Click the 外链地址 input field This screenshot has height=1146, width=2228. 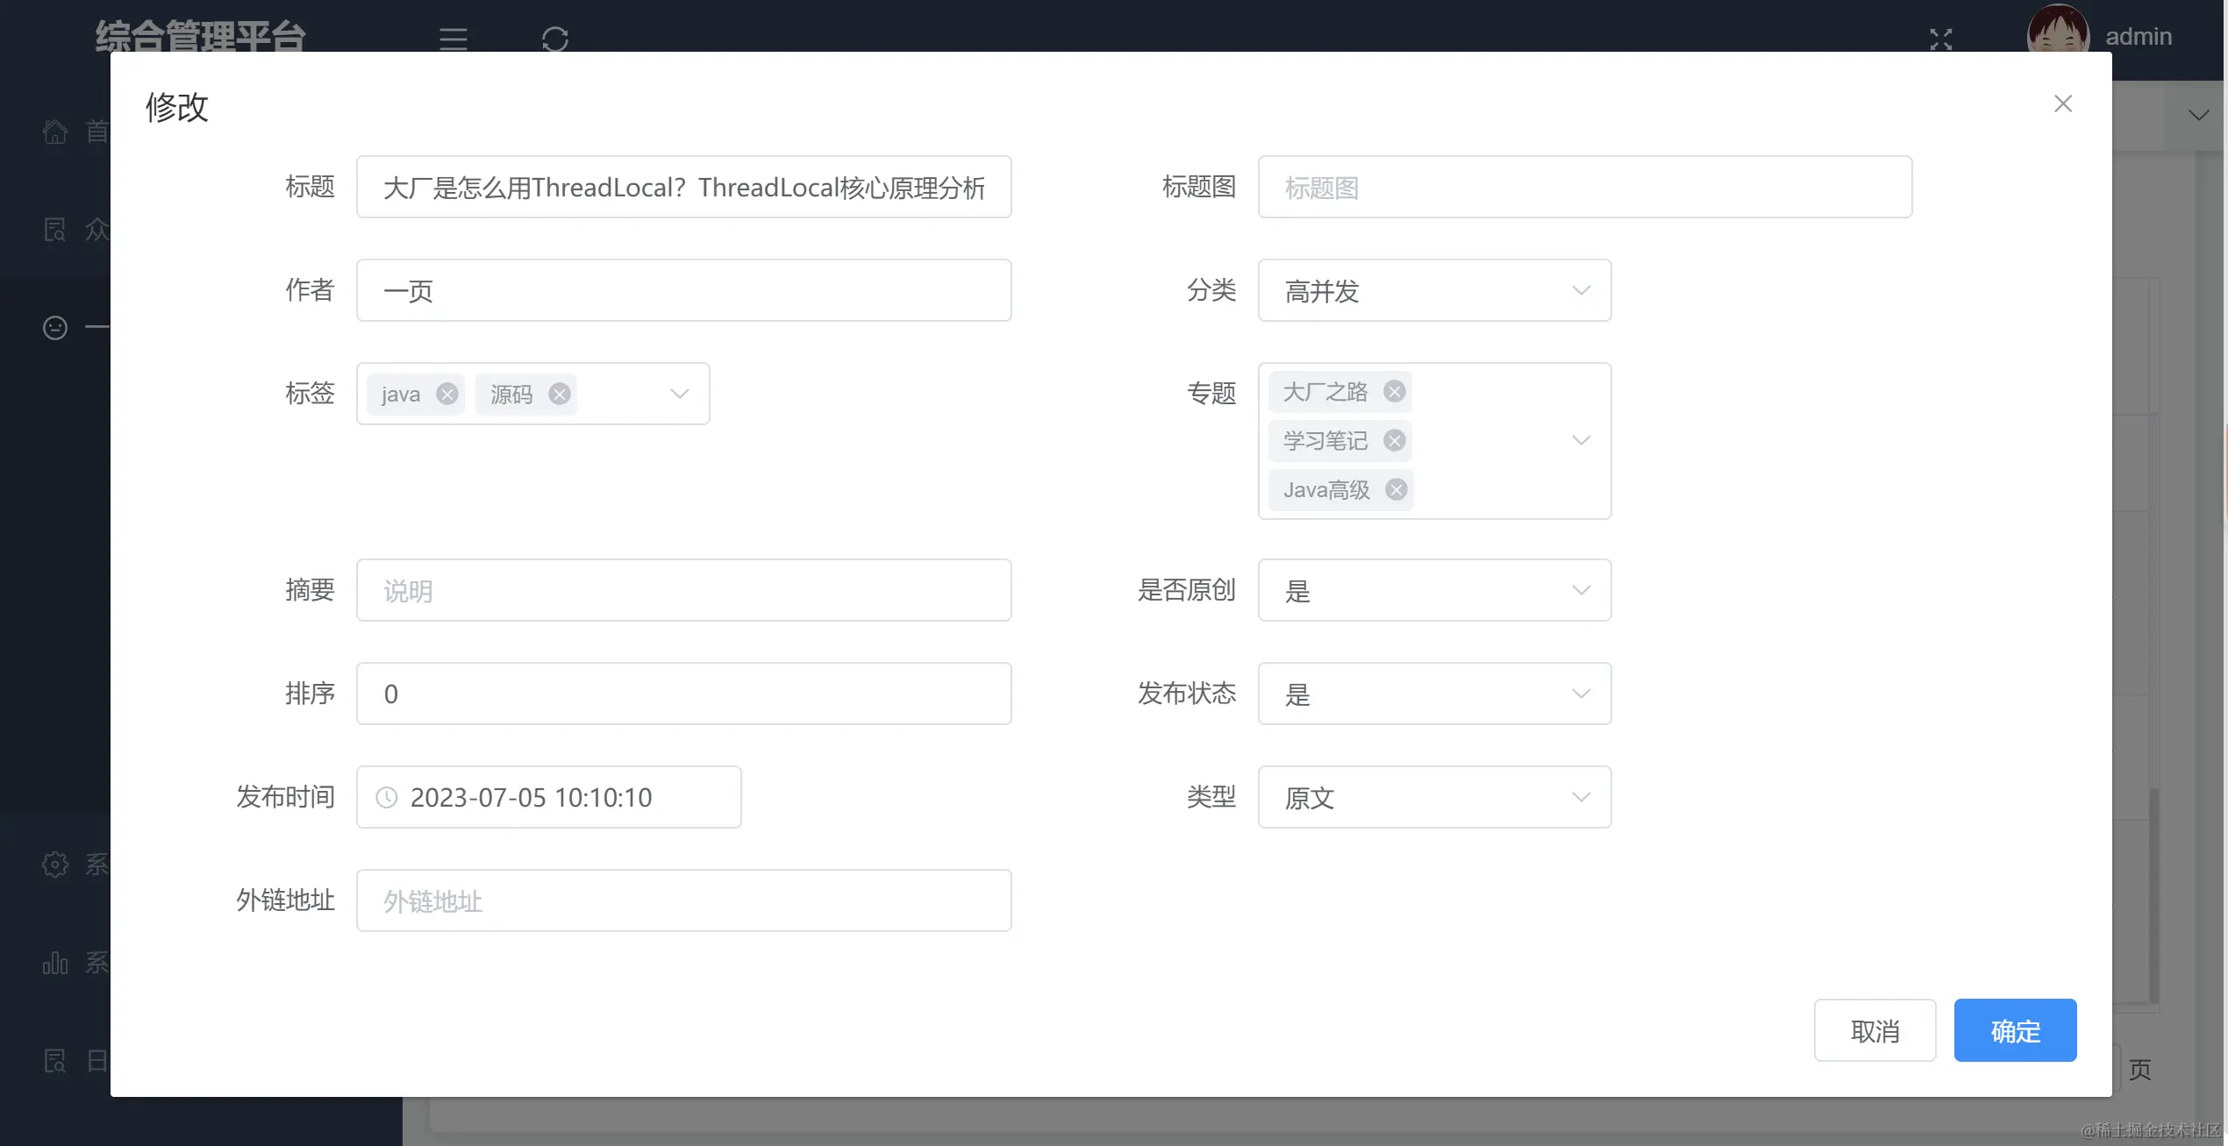coord(684,900)
